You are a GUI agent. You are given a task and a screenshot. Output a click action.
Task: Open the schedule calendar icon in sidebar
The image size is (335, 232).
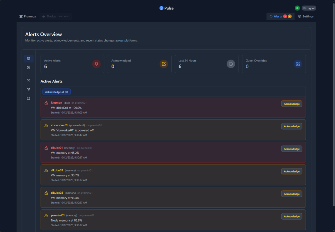point(28,98)
